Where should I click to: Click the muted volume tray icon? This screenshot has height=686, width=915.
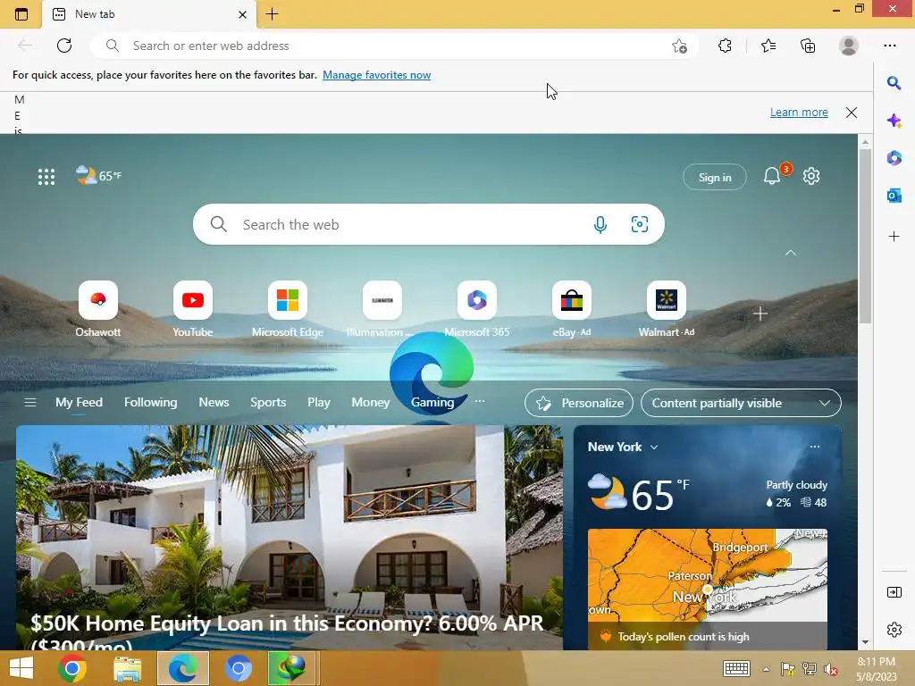(x=830, y=669)
